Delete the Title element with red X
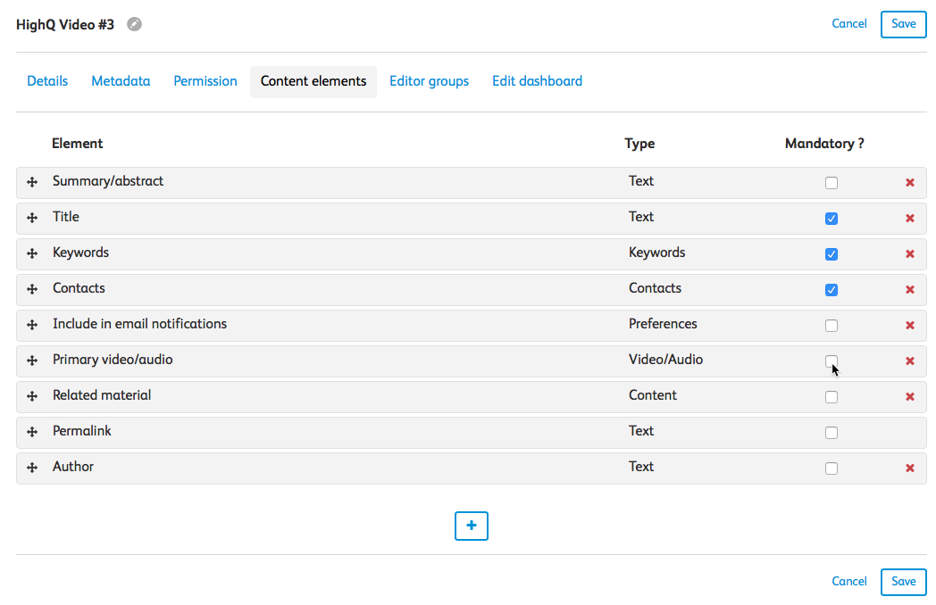The image size is (936, 605). 910,219
